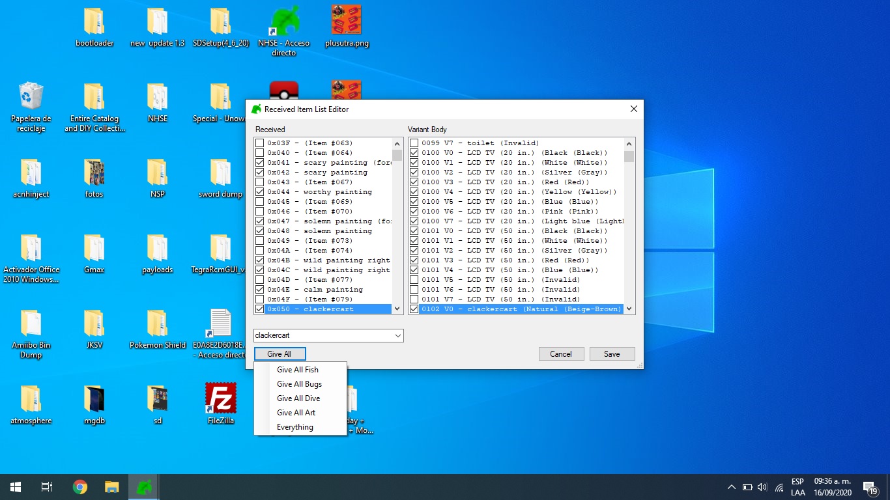Image resolution: width=890 pixels, height=500 pixels.
Task: Click up arrow of Variant Body scrollbar
Action: tap(629, 143)
